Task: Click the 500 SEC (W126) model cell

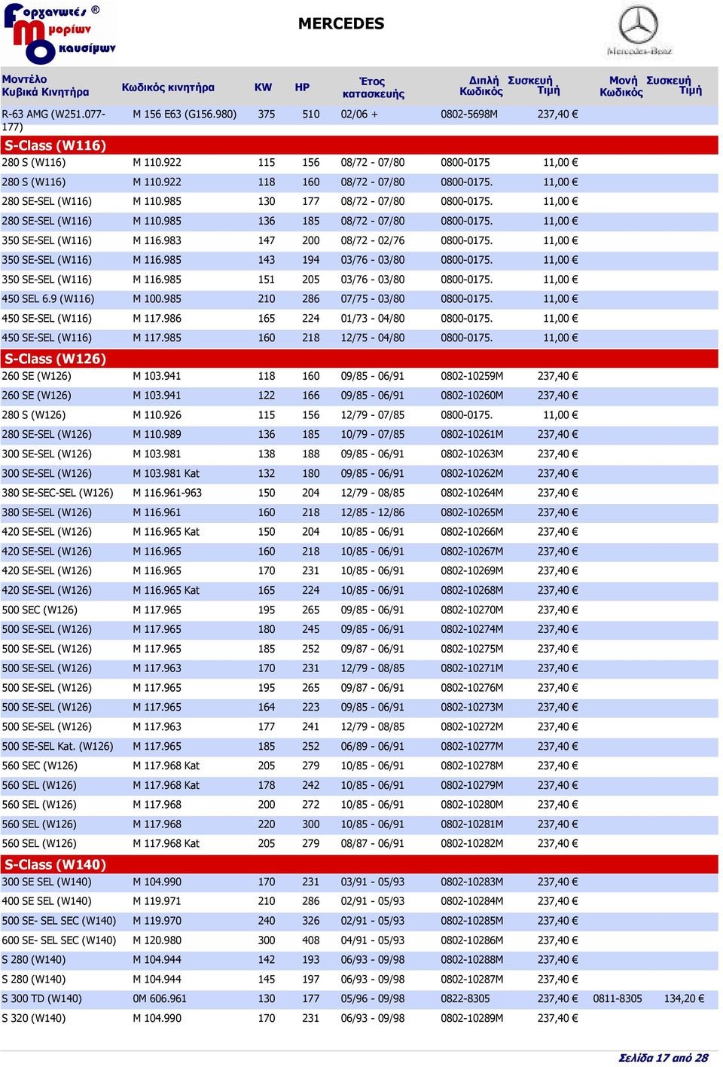Action: click(39, 610)
